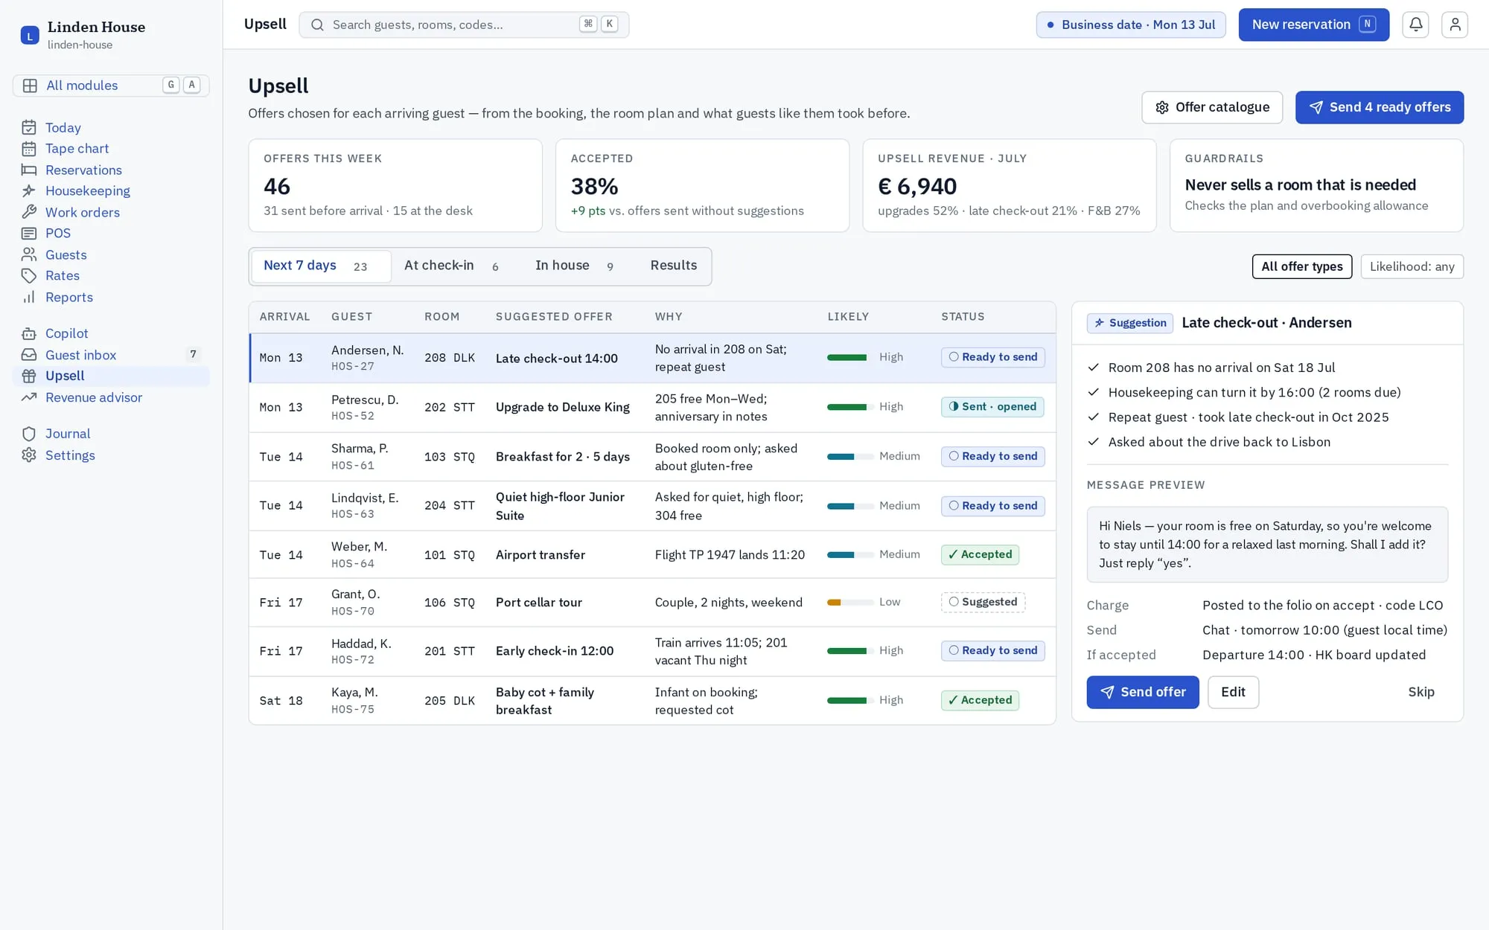1489x930 pixels.
Task: Click the Housekeeping sparkle icon
Action: coord(29,191)
